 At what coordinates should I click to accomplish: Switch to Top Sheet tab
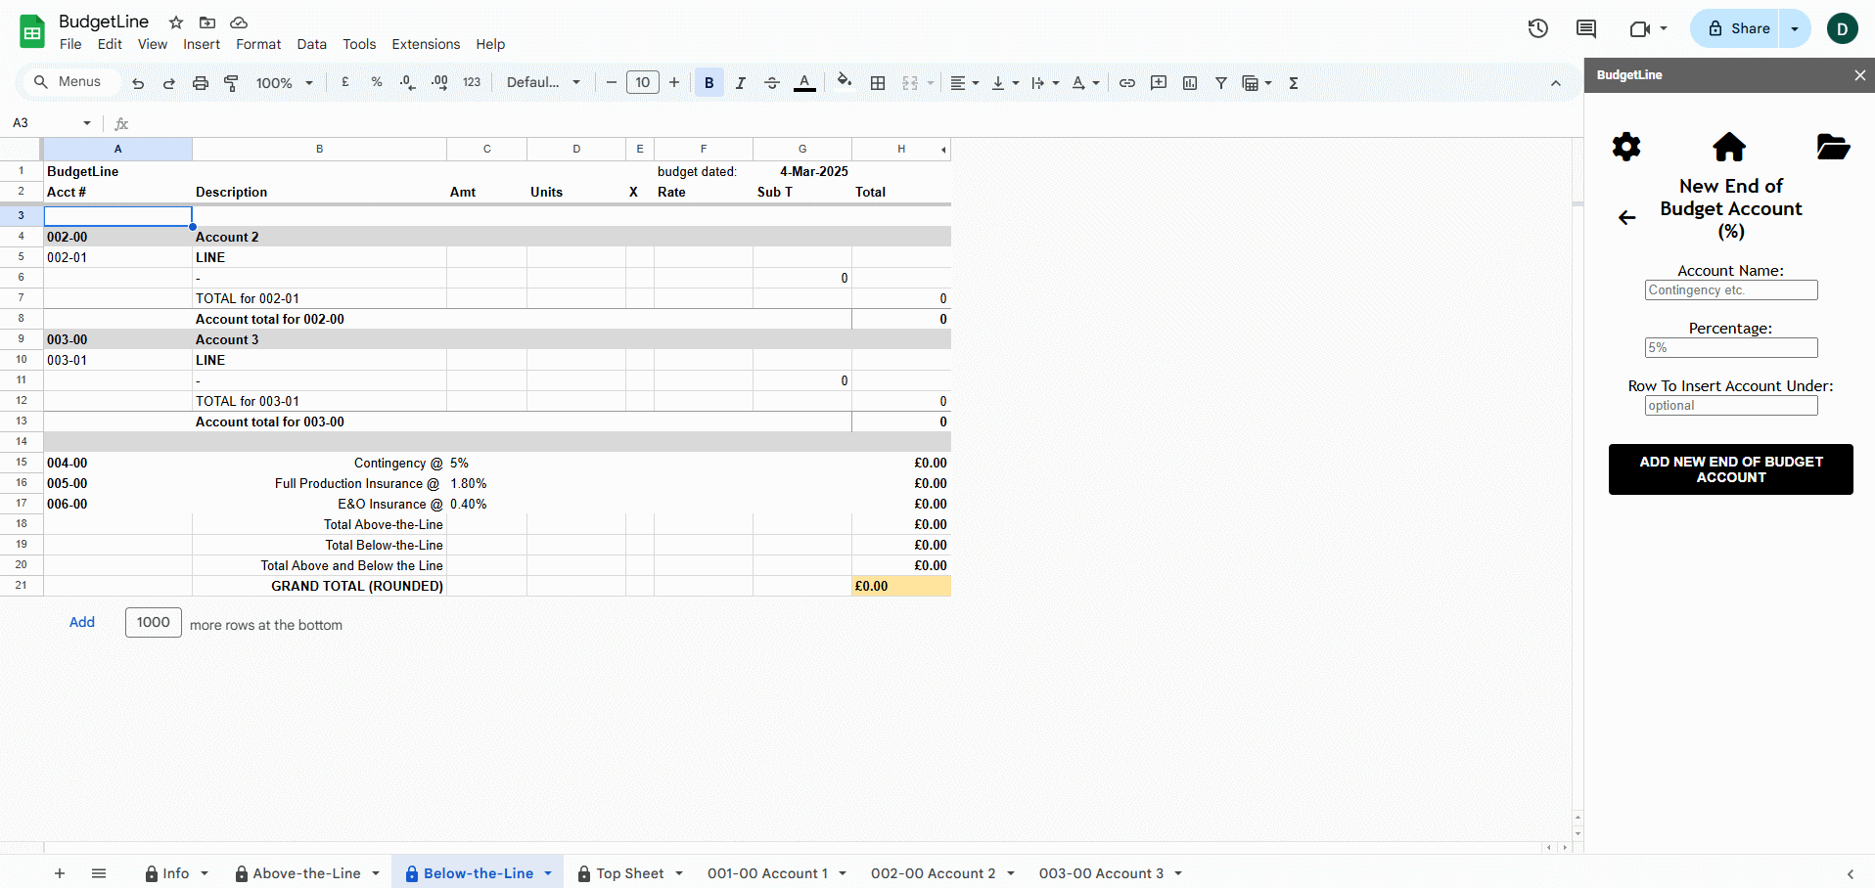coord(629,873)
